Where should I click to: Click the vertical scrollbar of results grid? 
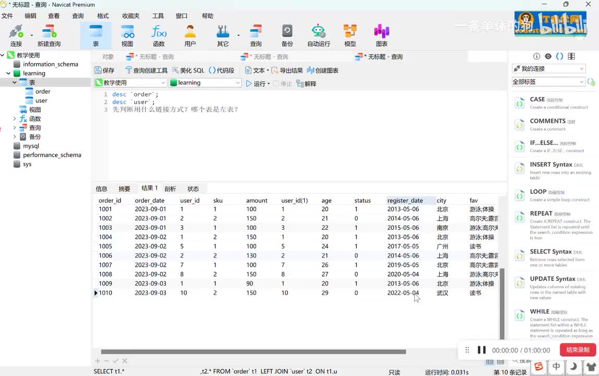click(502, 304)
